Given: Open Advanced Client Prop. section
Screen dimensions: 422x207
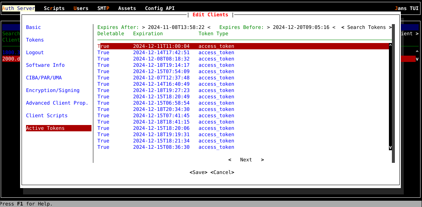Looking at the screenshot, I should [x=57, y=103].
